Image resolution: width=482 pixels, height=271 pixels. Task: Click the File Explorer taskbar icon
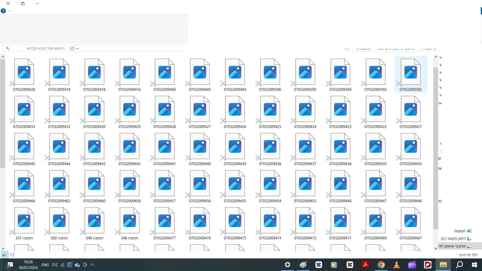[443, 265]
